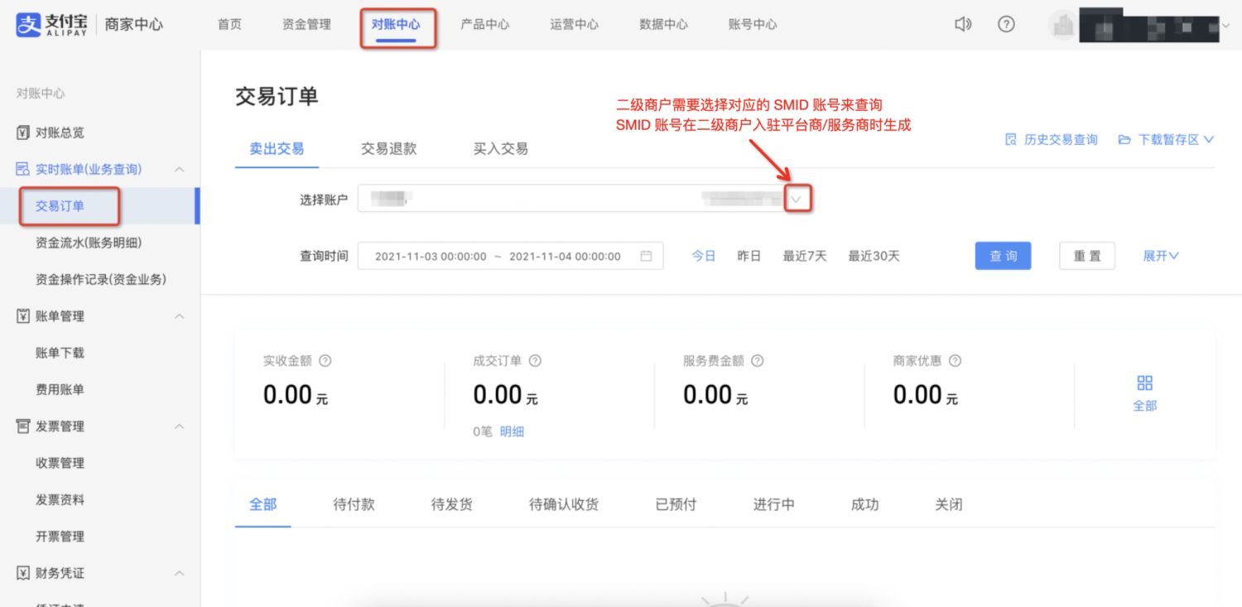Open 开票管理 in sidebar

pos(60,537)
